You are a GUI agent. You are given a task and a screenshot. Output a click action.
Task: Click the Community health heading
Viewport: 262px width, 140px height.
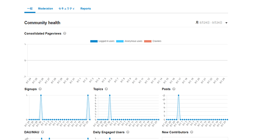click(42, 23)
